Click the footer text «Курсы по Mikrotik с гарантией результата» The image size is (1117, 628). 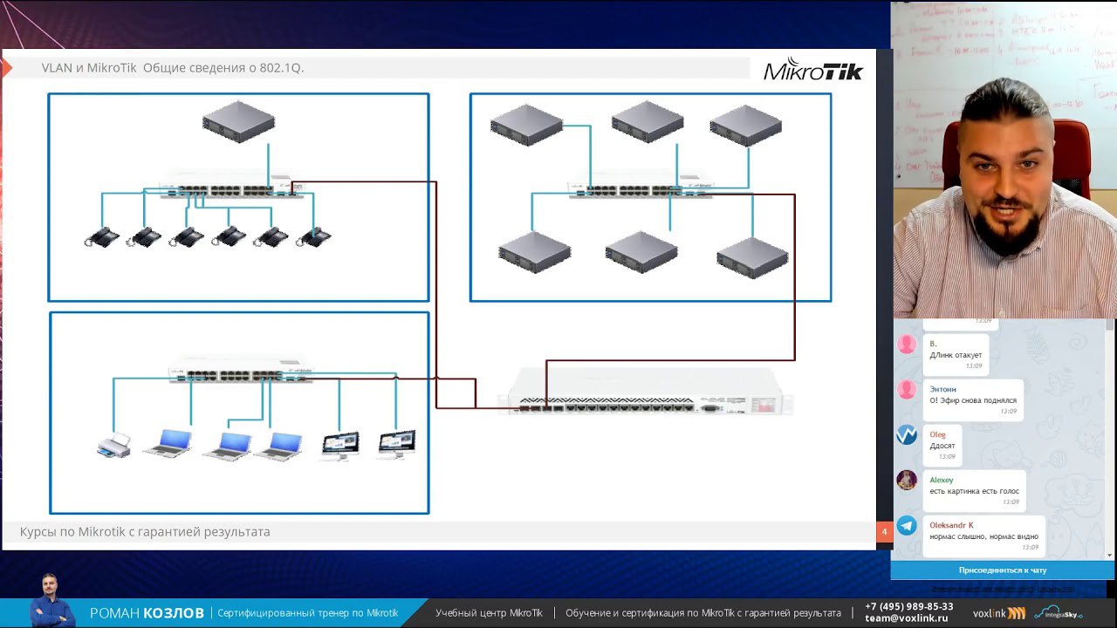tap(145, 531)
